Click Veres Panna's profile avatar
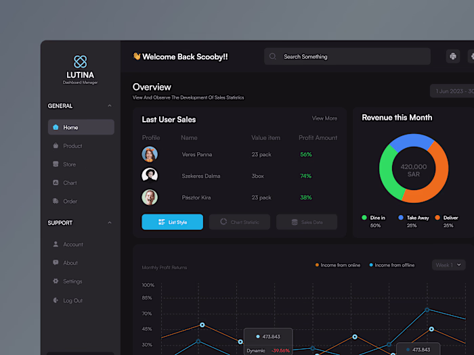474x355 pixels. coord(150,154)
